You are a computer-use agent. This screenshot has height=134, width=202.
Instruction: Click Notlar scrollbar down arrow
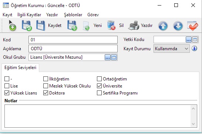[193, 124]
